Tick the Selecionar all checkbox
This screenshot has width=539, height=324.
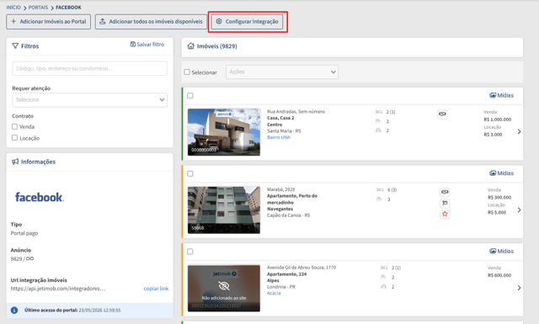187,72
